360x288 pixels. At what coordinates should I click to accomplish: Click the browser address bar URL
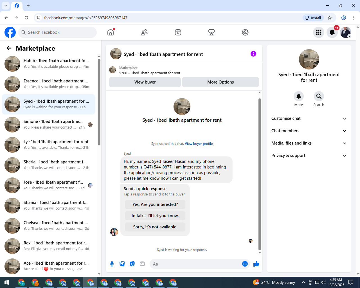(x=86, y=18)
